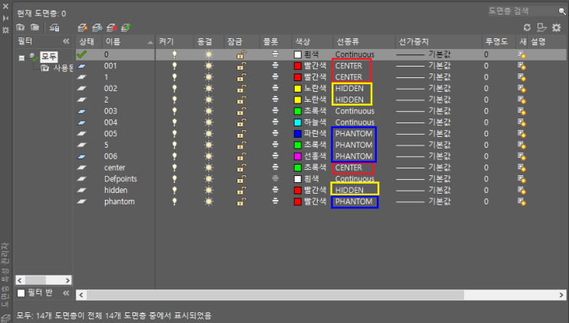Click status icon of layer 001
Viewport: 569px width, 323px height.
point(82,66)
